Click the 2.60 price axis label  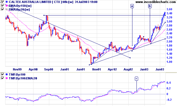click(169, 30)
